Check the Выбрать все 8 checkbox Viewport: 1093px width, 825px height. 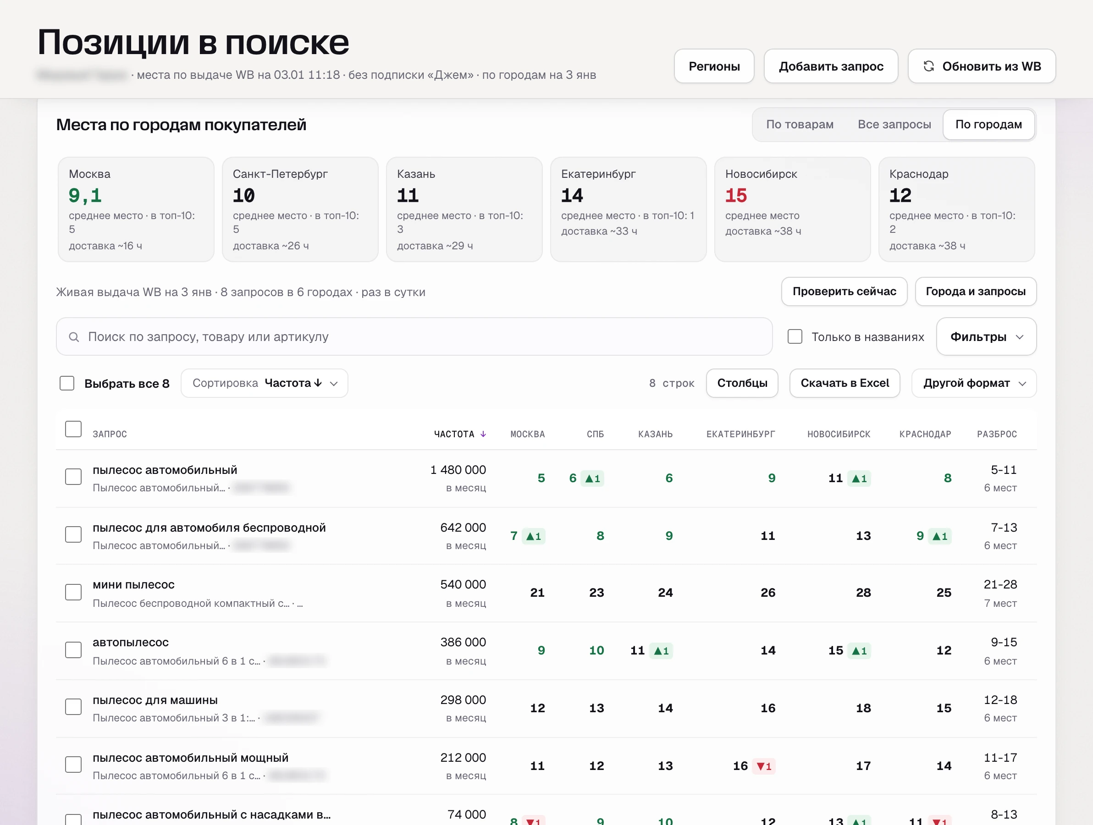66,383
